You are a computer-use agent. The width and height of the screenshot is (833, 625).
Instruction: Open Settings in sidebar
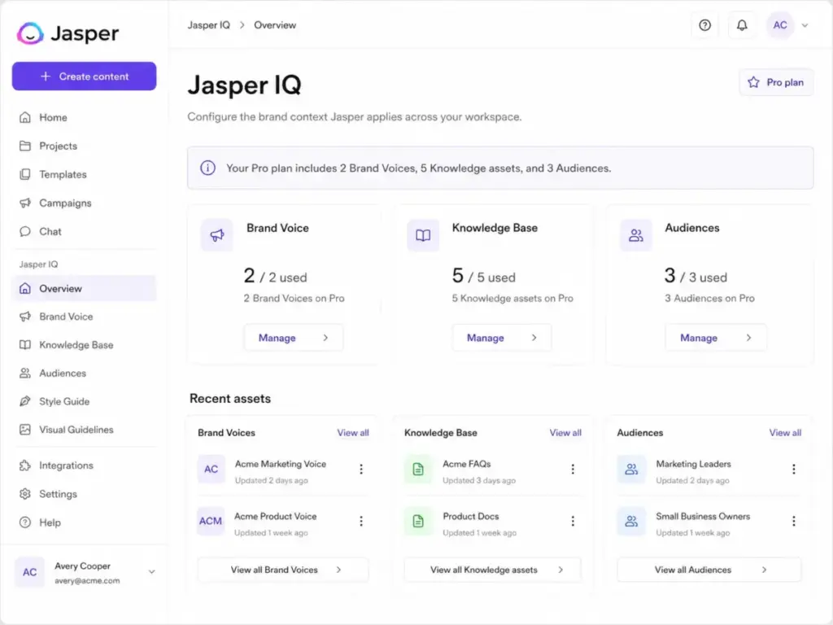(x=84, y=494)
